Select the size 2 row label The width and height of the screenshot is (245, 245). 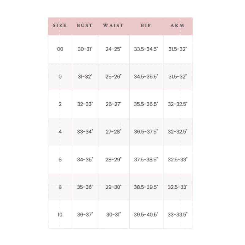click(x=60, y=104)
